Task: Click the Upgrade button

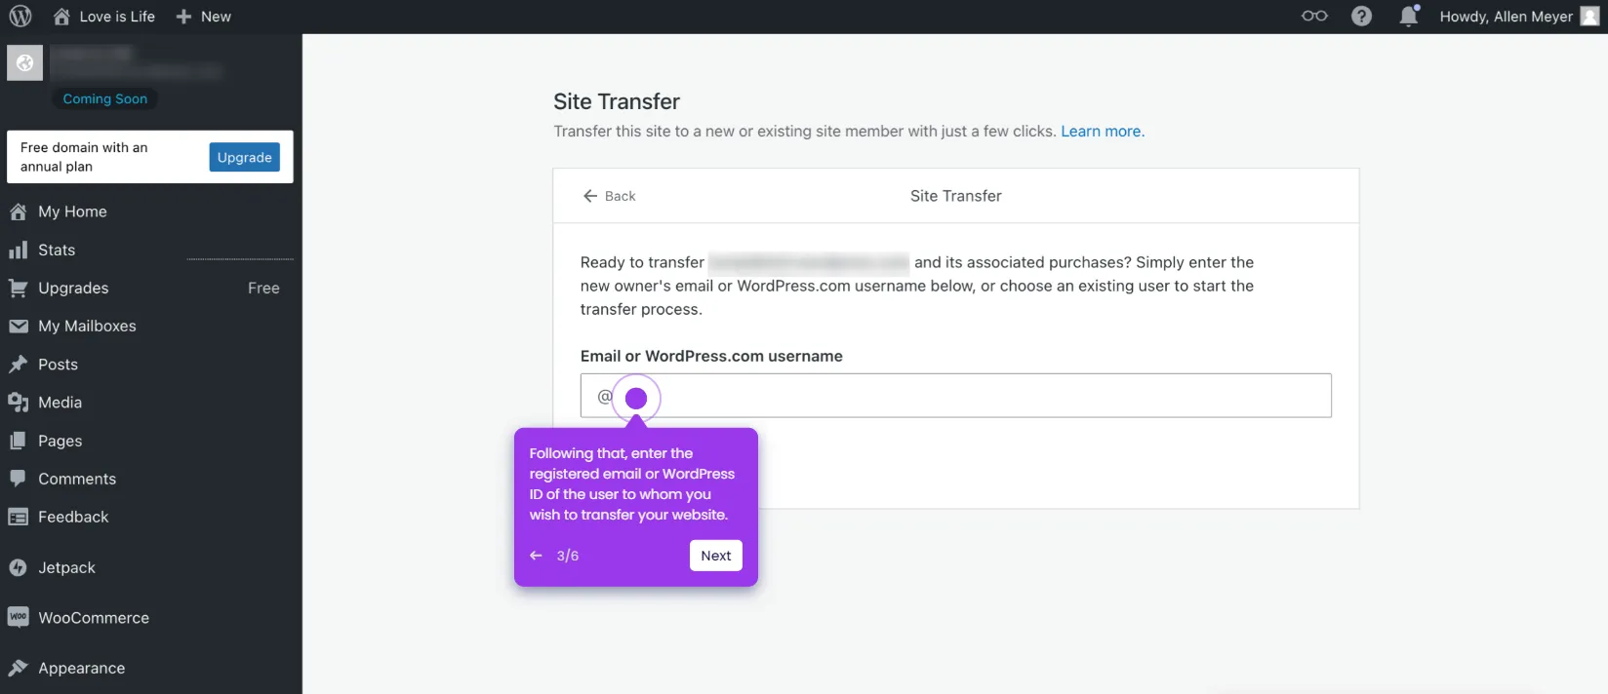Action: (244, 157)
